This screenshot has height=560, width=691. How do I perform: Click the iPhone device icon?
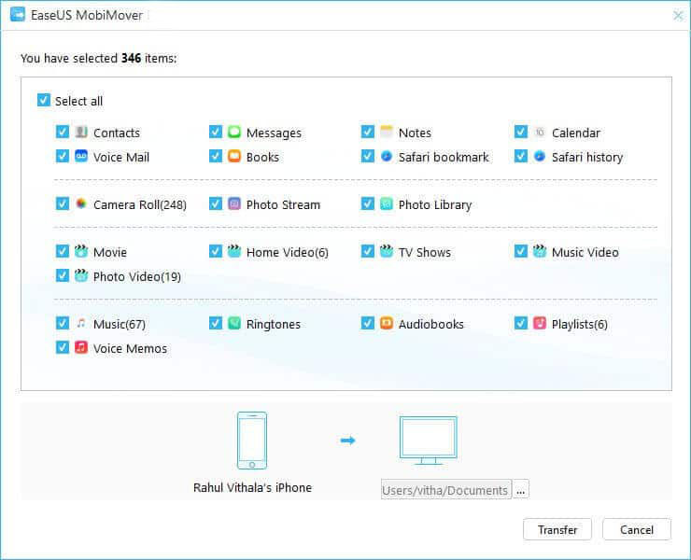point(252,441)
